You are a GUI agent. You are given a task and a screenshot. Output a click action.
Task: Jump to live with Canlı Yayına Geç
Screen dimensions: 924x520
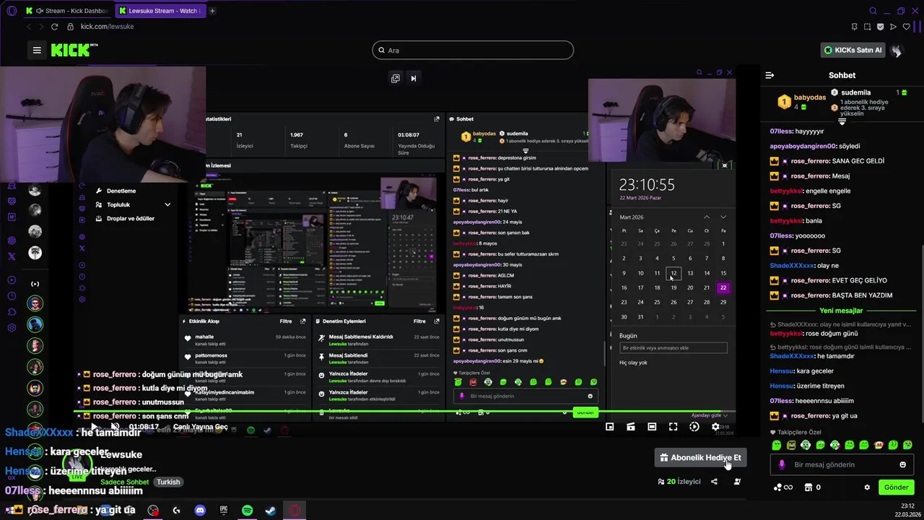coord(200,427)
